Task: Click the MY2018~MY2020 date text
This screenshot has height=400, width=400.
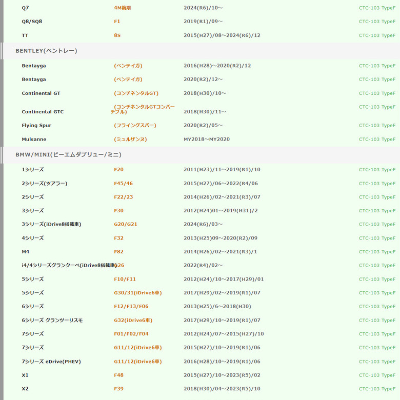Action: click(207, 139)
